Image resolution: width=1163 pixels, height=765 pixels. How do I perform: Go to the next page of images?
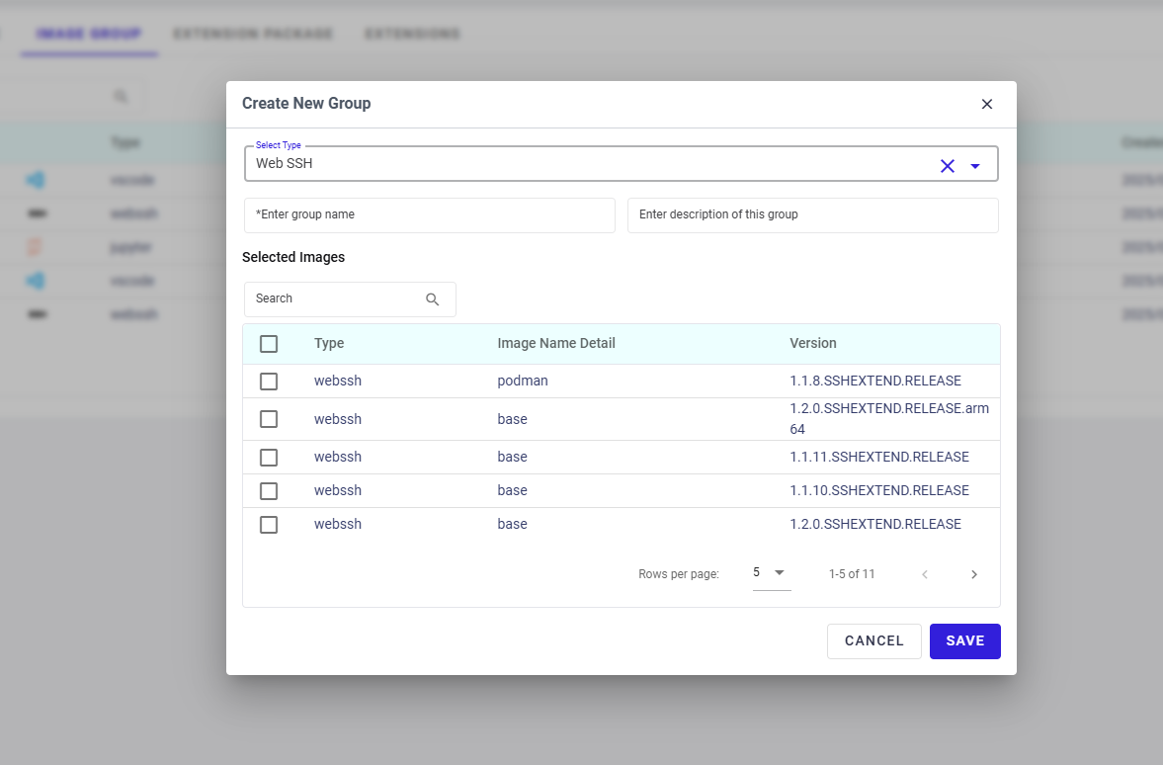pyautogui.click(x=974, y=574)
